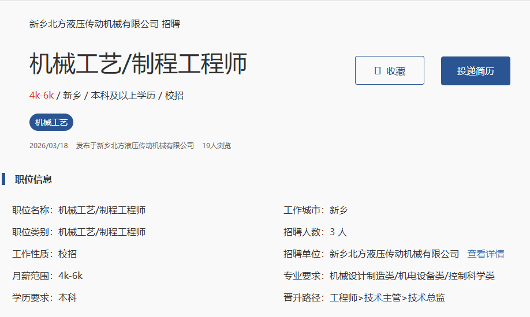The width and height of the screenshot is (530, 317).
Task: Click the 职位信息 section heading
Action: (x=33, y=179)
